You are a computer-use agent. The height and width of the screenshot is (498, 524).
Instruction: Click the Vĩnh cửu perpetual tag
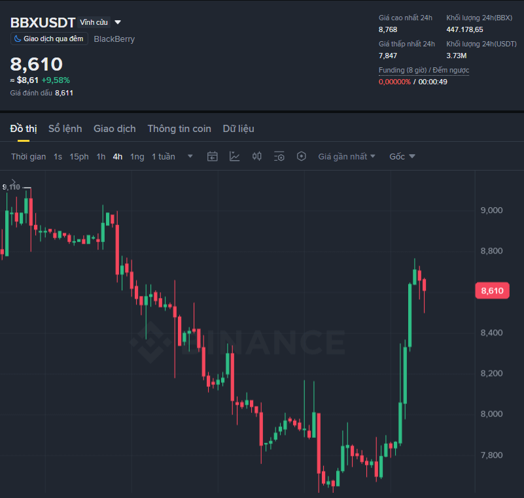point(94,22)
